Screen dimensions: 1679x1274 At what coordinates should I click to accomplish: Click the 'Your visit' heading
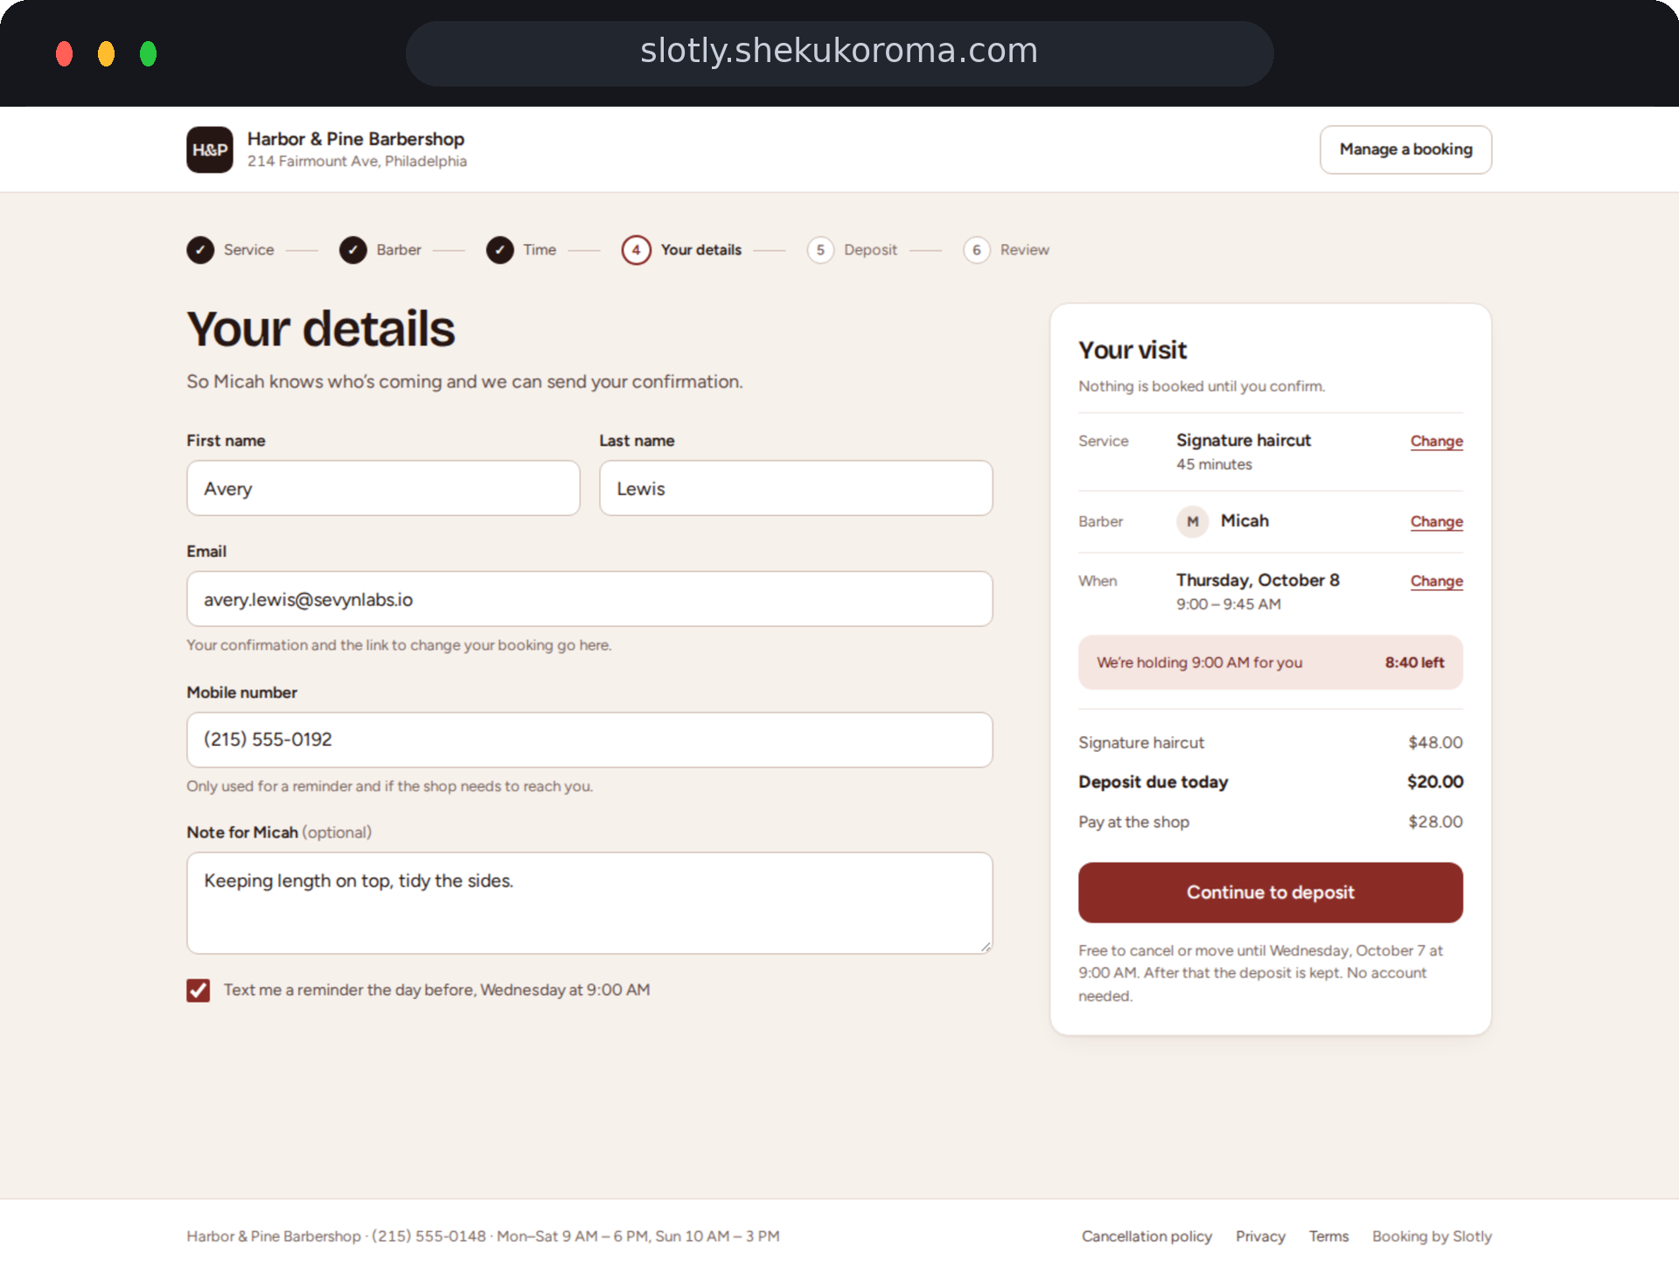1132,351
